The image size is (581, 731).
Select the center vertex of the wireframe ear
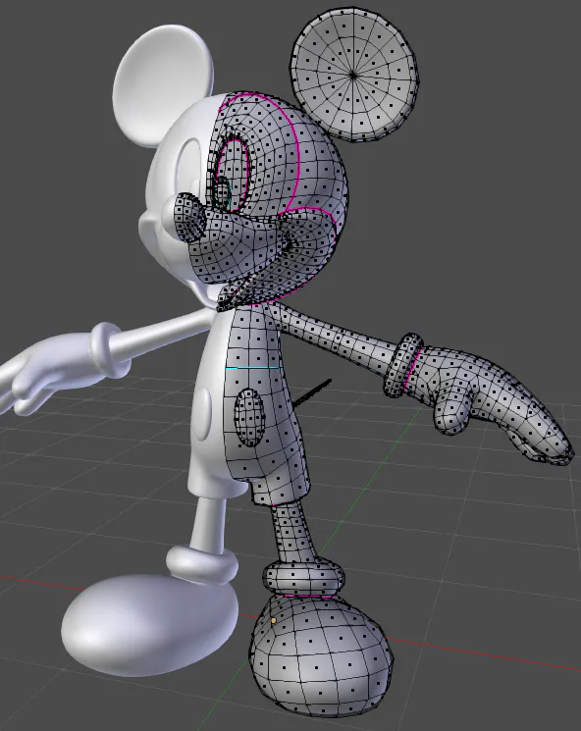(353, 75)
